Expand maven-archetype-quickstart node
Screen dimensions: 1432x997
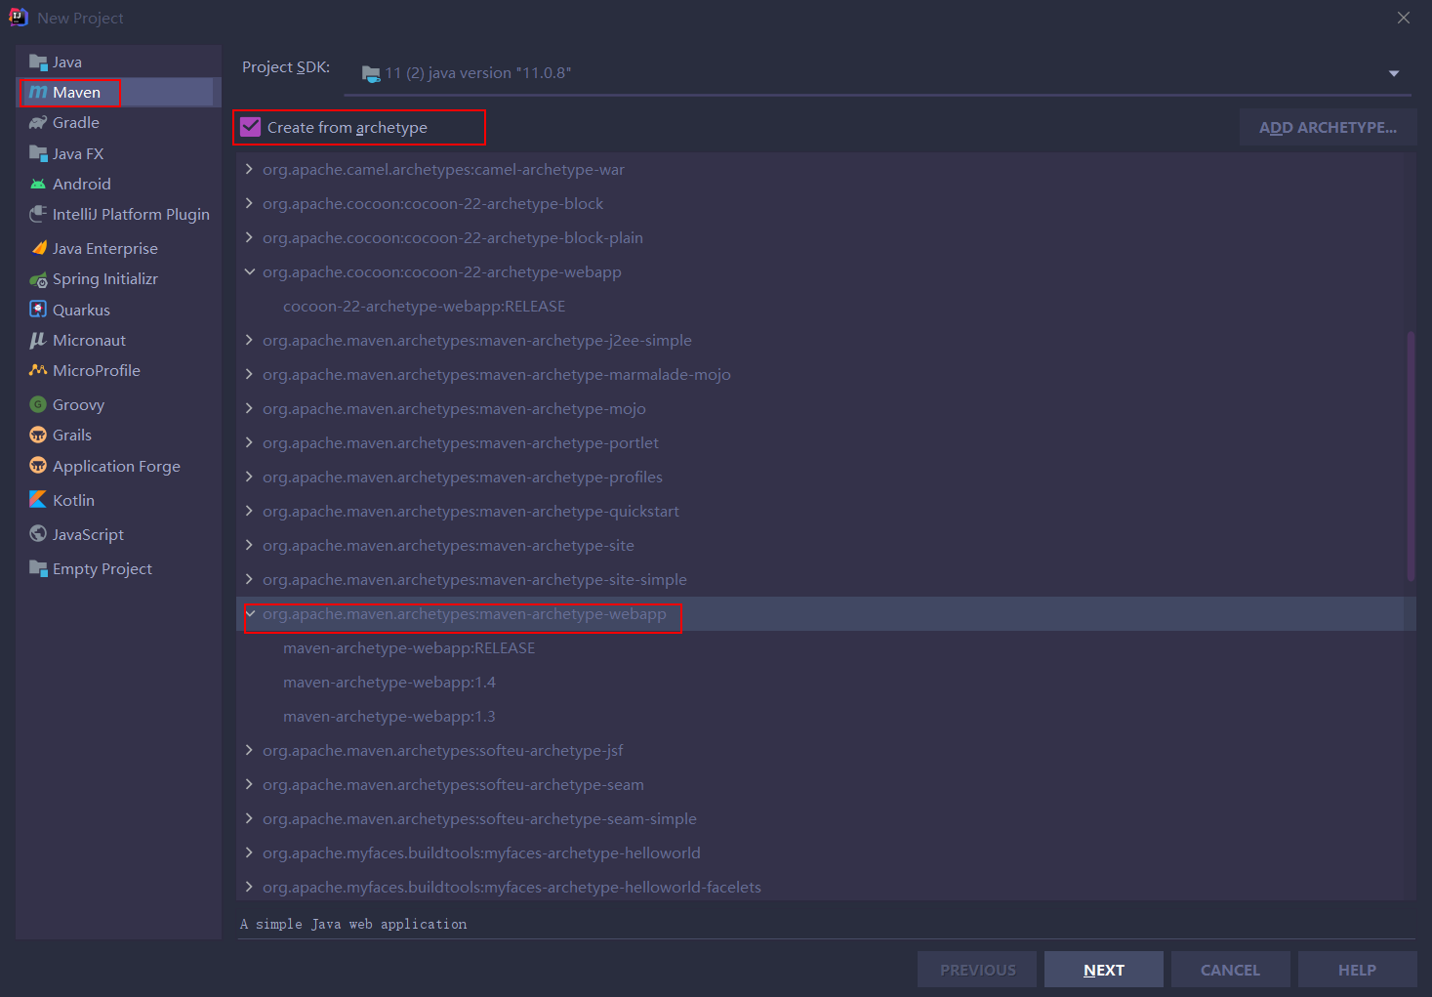click(249, 511)
